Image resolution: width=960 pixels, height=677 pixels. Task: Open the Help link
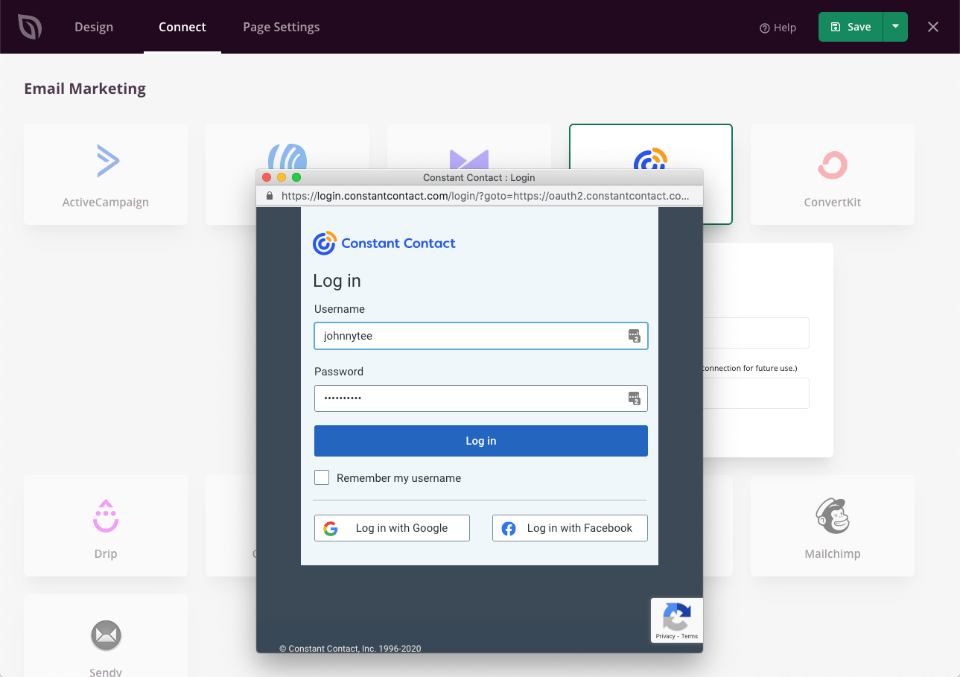click(778, 28)
